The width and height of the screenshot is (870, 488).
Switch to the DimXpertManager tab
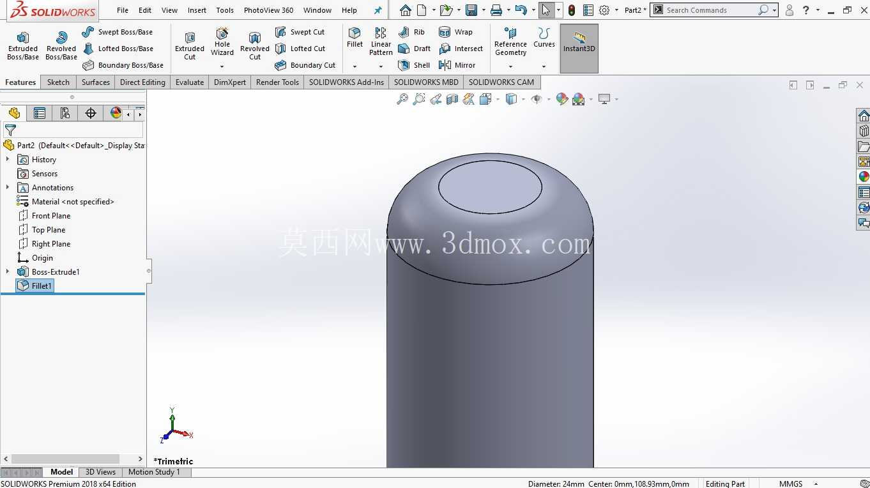point(91,113)
